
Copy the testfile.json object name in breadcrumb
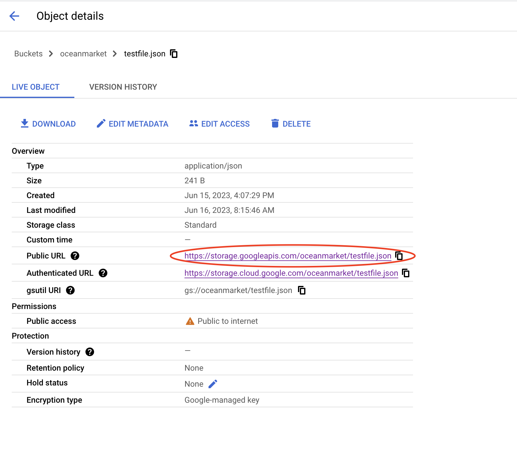(174, 54)
